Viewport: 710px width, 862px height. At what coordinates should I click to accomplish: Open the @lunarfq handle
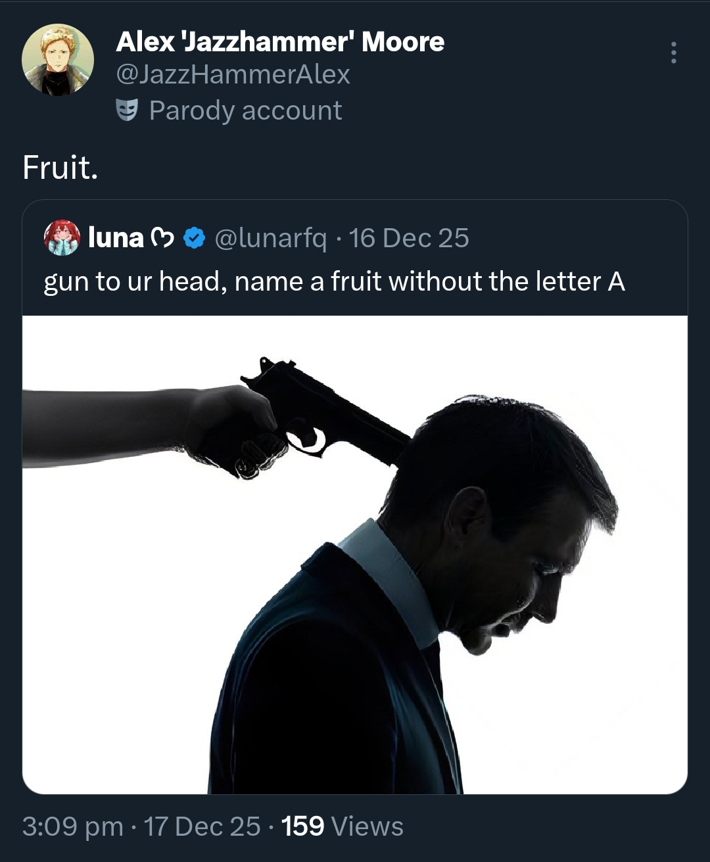(270, 238)
